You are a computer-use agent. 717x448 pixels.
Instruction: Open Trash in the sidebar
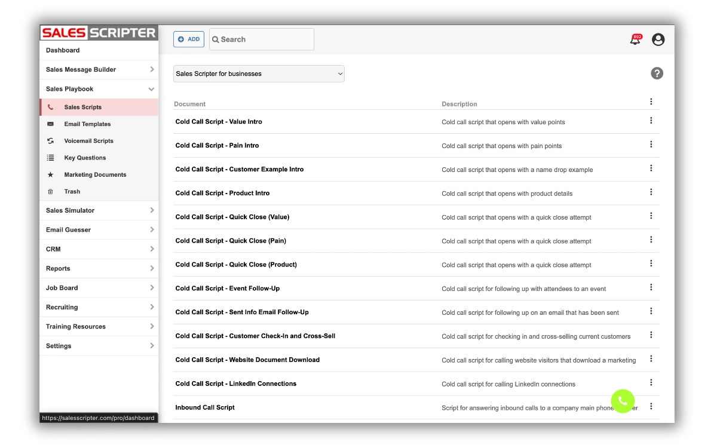[x=72, y=192]
